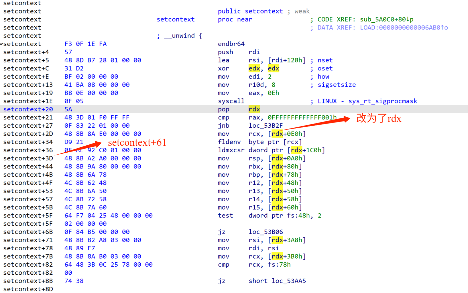Screen dimensions: 468x293
Task: Click the rdx operand of pop
Action: point(254,109)
